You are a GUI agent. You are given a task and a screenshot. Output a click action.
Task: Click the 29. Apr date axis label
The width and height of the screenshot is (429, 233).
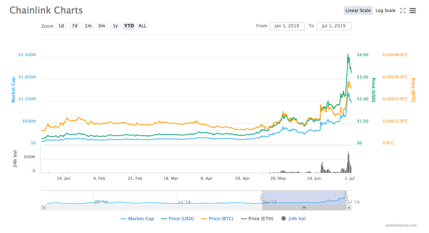click(x=242, y=179)
